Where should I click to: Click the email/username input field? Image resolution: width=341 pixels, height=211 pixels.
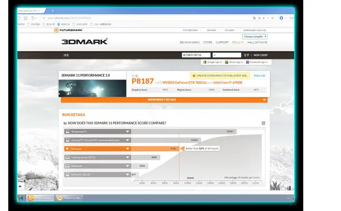196,55
